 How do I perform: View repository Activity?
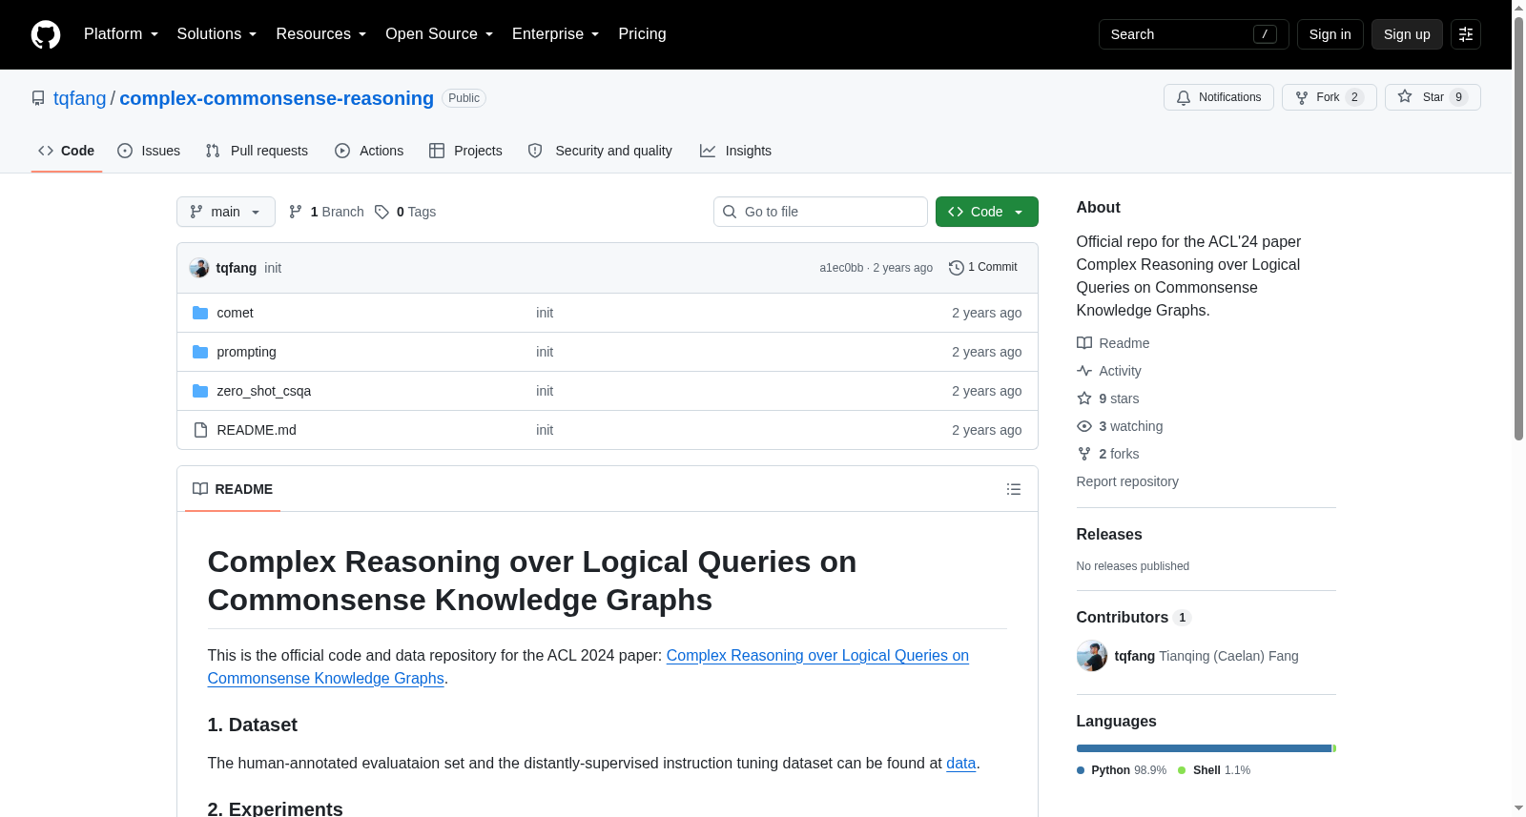(x=1109, y=371)
